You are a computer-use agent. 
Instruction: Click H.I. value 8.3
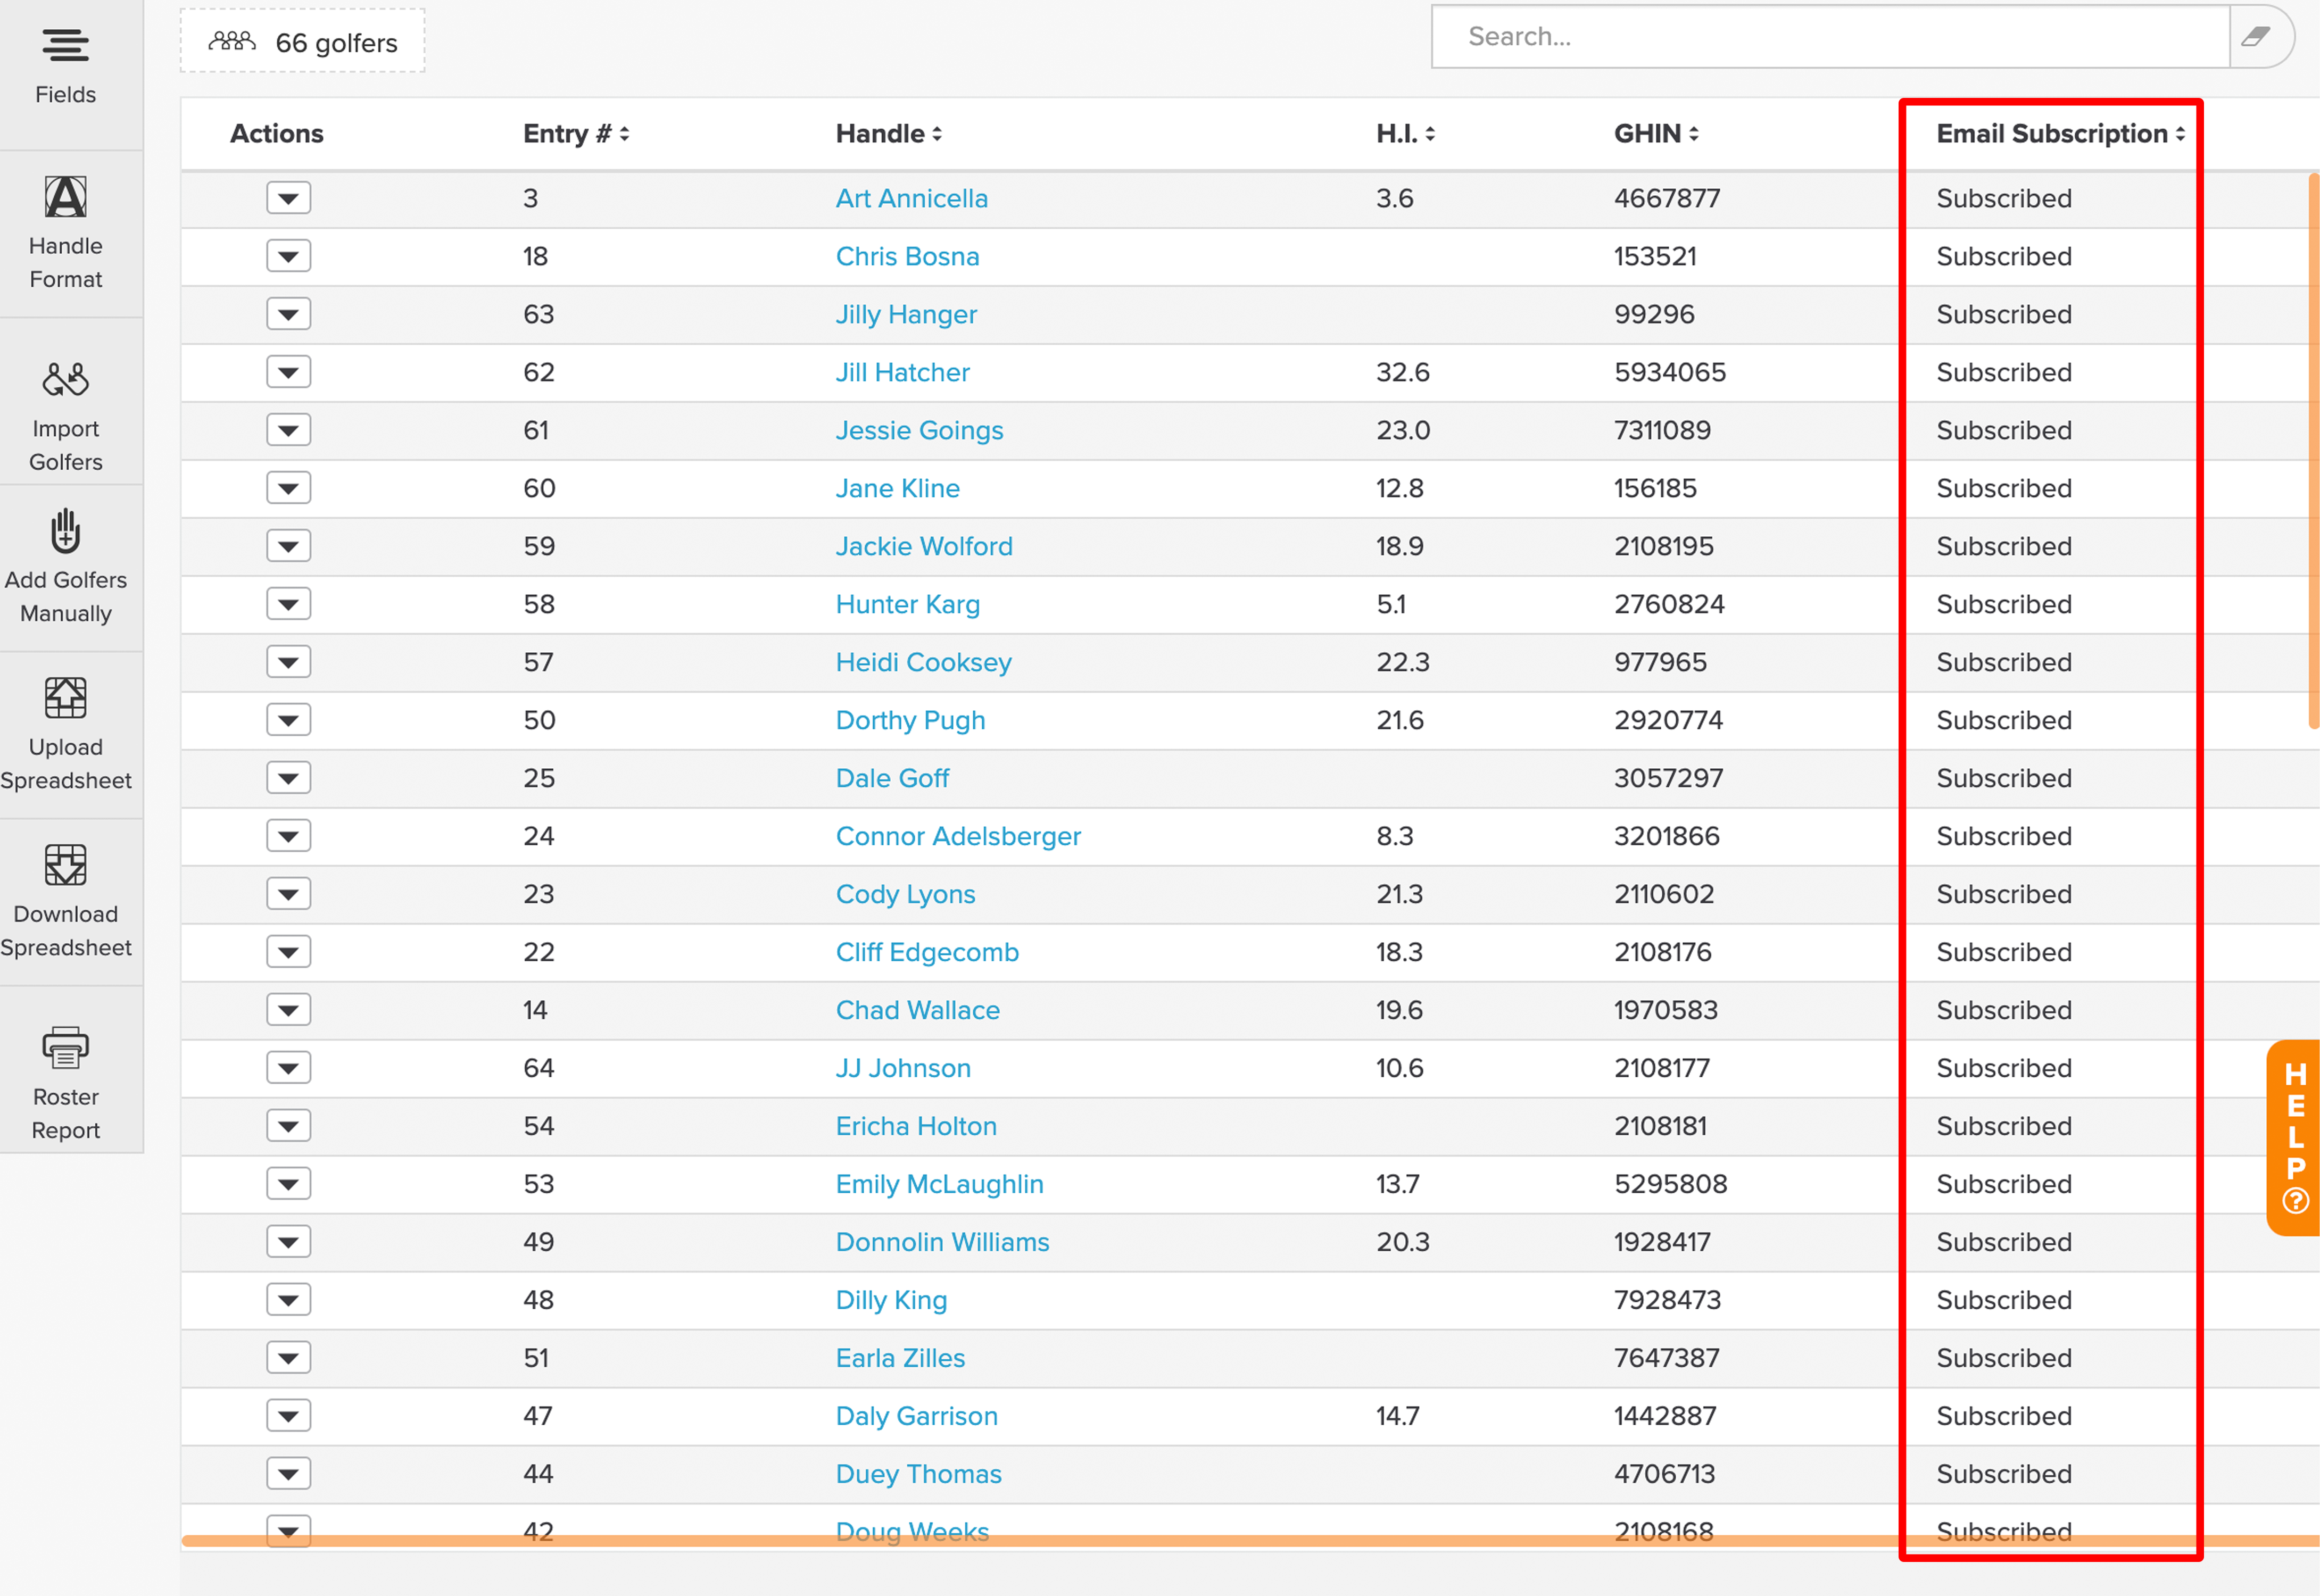tap(1394, 836)
